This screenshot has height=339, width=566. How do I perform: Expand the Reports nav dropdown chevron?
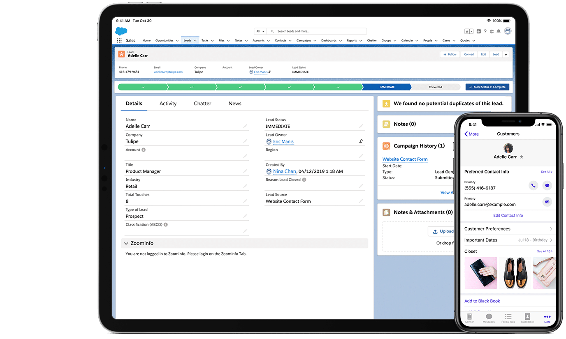360,41
